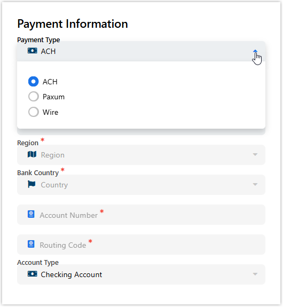Focus the Account Number input field
This screenshot has width=283, height=307.
[x=141, y=215]
